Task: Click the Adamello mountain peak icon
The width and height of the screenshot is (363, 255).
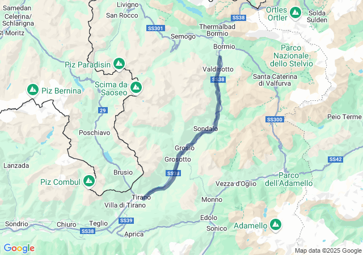Action: coord(275,225)
